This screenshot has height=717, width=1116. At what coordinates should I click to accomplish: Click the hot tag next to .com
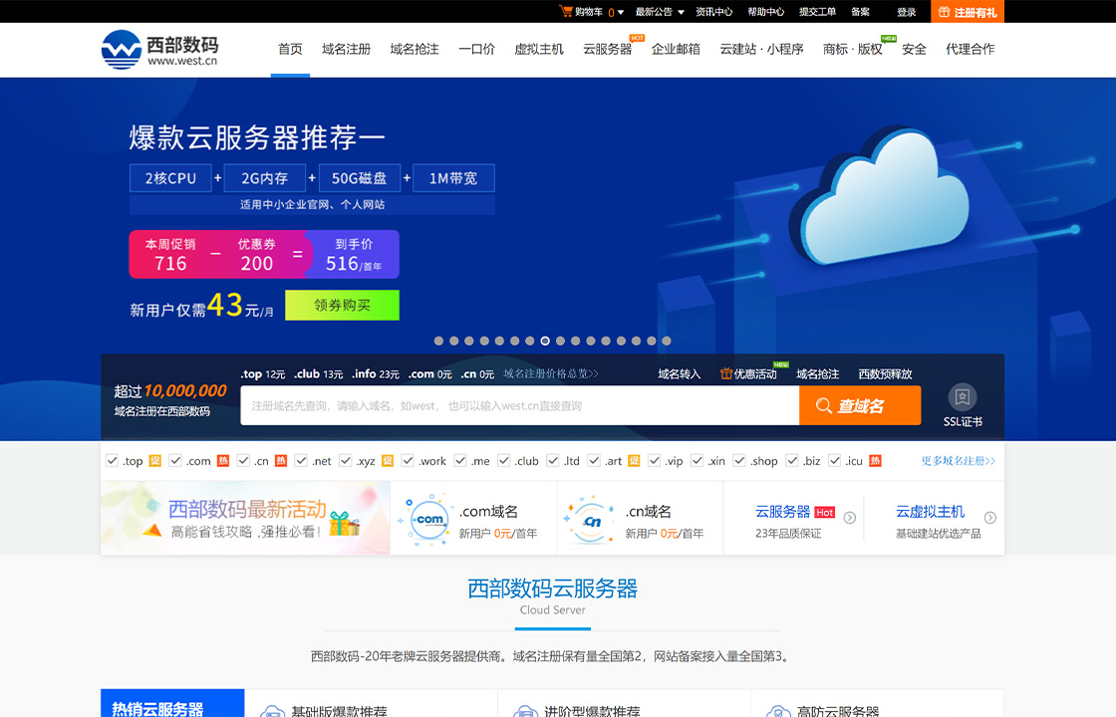(x=223, y=461)
